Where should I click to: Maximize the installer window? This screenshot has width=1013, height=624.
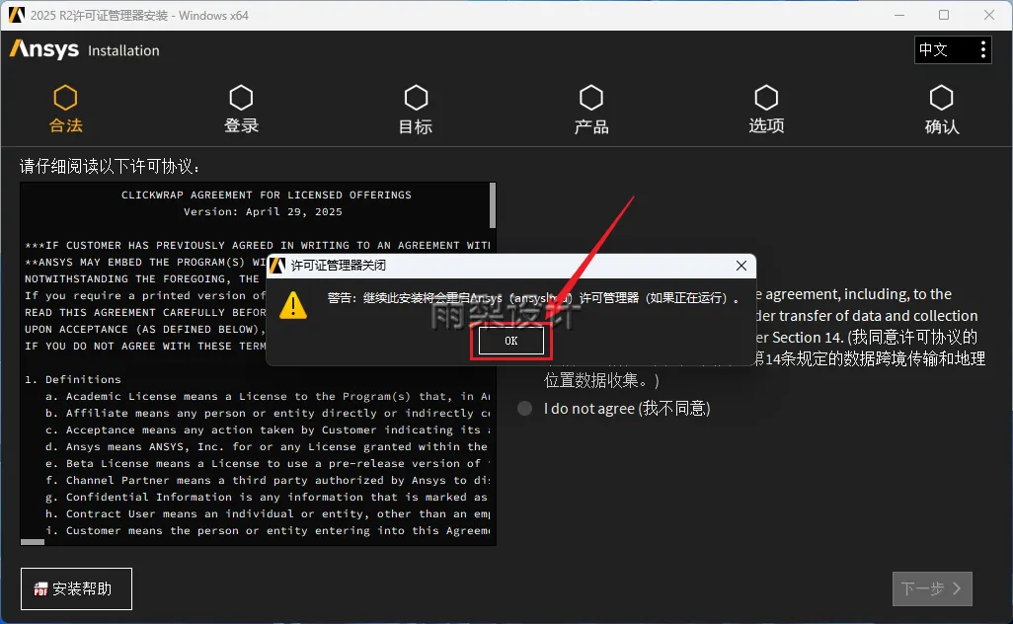click(x=944, y=15)
